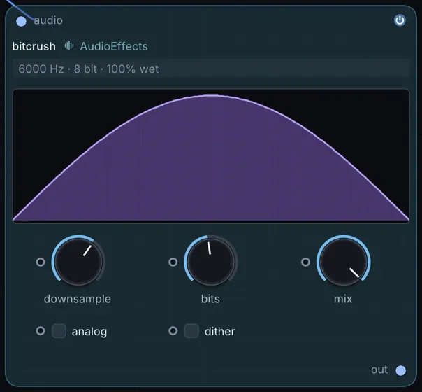The image size is (422, 392).
Task: Click the dither modulation input port
Action: 173,331
